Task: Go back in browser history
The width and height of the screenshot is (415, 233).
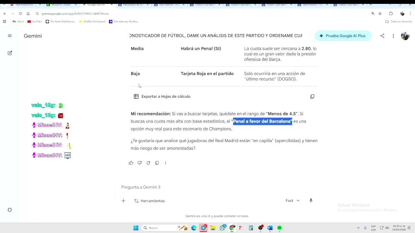Action: coord(5,14)
